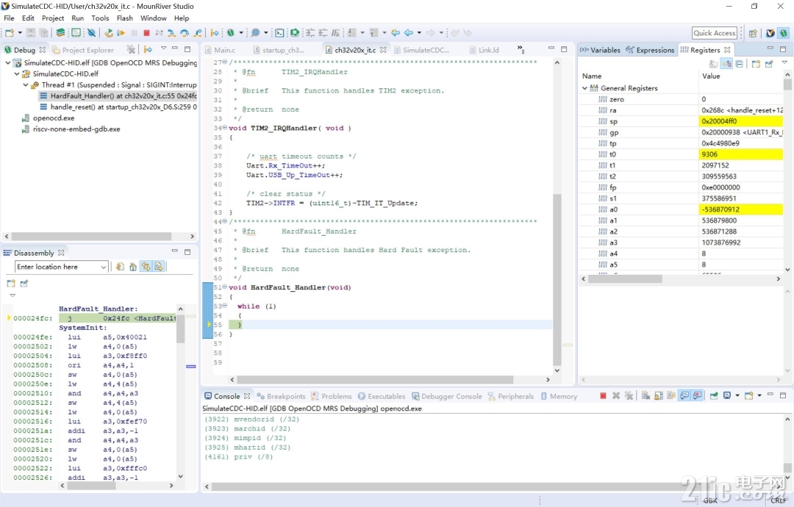Collapse the Thread #1 tree node
The image size is (794, 507).
coord(25,85)
